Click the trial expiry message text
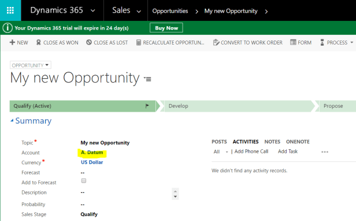This screenshot has height=221, width=356. [72, 28]
